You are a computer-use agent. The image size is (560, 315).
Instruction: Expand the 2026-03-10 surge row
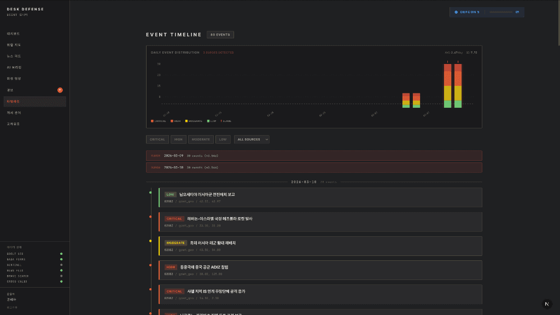coord(314,167)
